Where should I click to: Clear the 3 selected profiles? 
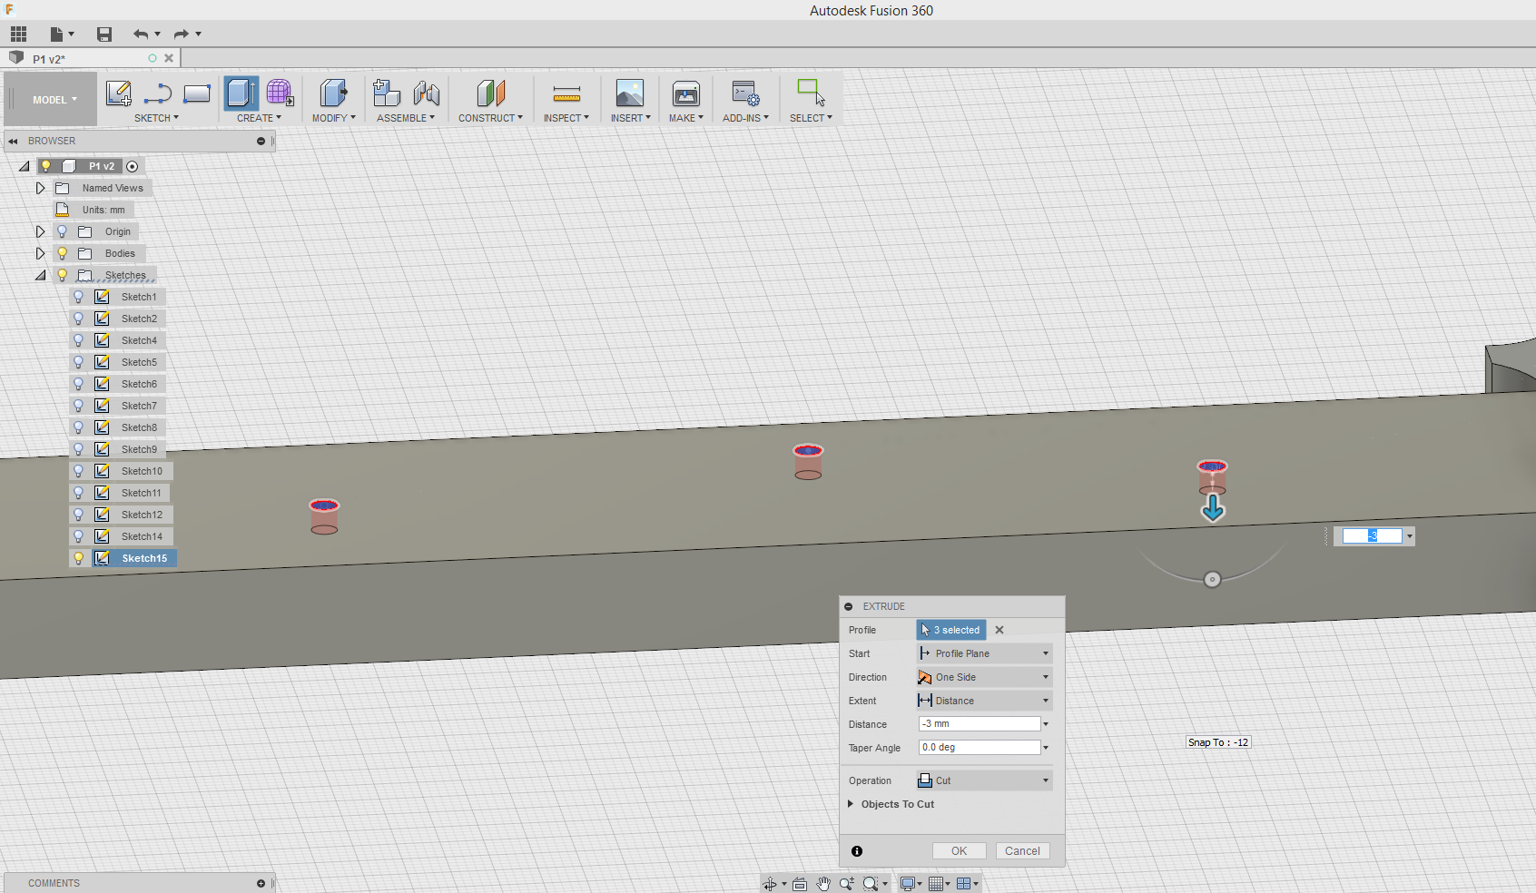999,630
